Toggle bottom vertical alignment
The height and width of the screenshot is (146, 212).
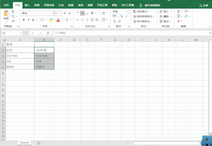tap(87, 13)
